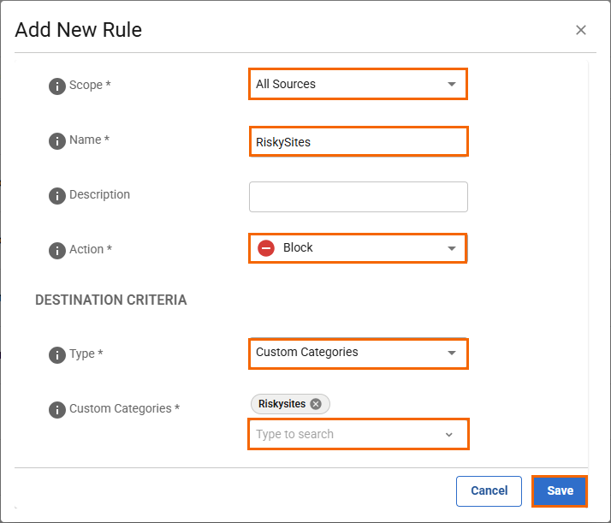The image size is (611, 523).
Task: Click the Description info icon
Action: pyautogui.click(x=57, y=195)
